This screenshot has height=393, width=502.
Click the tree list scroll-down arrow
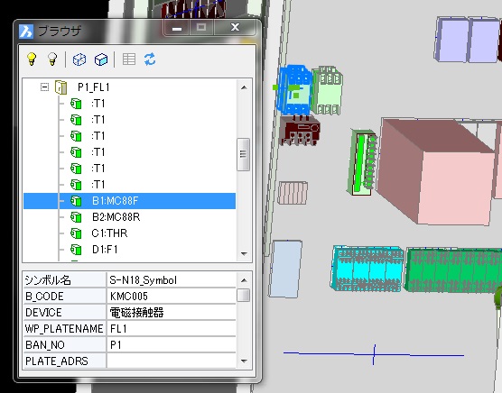[x=244, y=253]
